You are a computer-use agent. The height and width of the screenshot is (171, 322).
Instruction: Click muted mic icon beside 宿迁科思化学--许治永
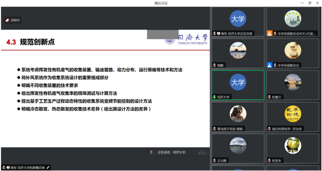click(x=269, y=129)
